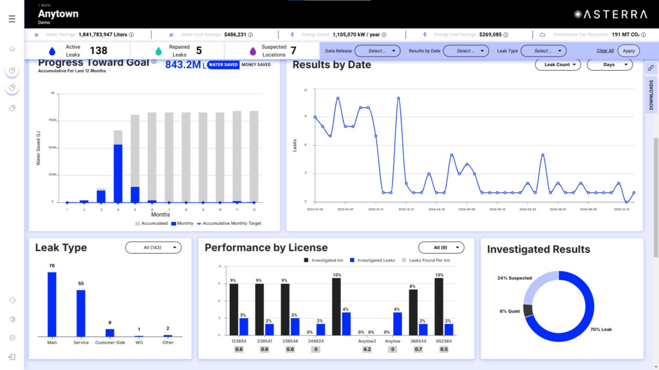This screenshot has height=370, width=659.
Task: Expand the Performance by License All (9) dropdown
Action: pos(441,247)
